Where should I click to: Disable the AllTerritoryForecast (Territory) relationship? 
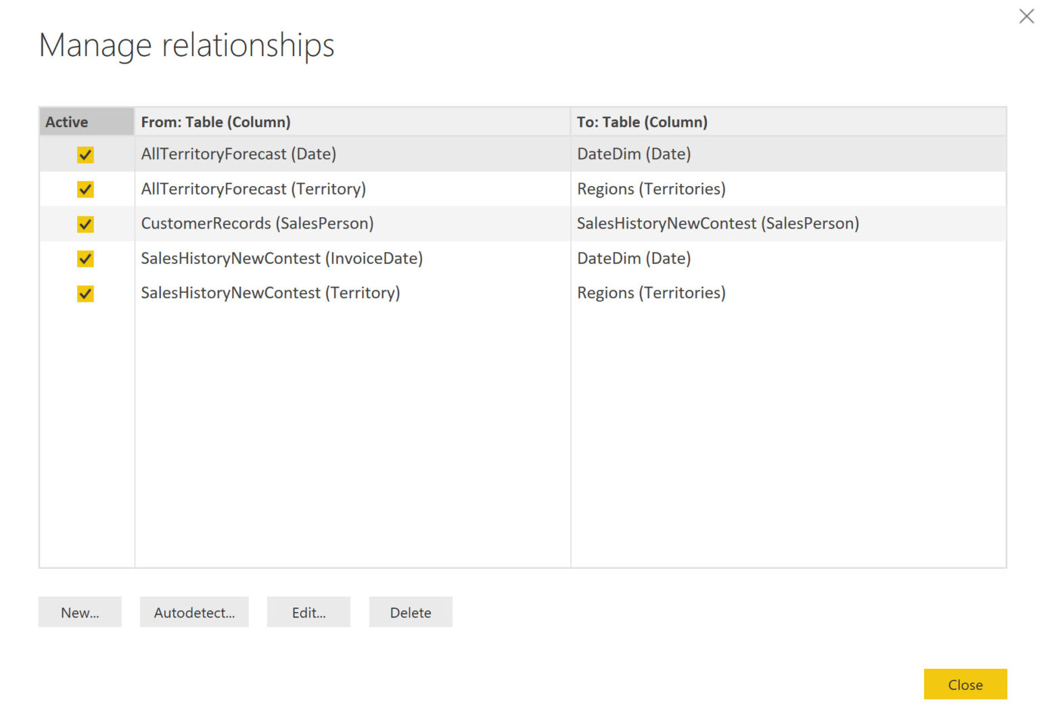(85, 189)
